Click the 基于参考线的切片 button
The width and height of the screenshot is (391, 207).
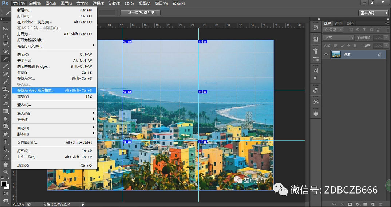tap(141, 13)
